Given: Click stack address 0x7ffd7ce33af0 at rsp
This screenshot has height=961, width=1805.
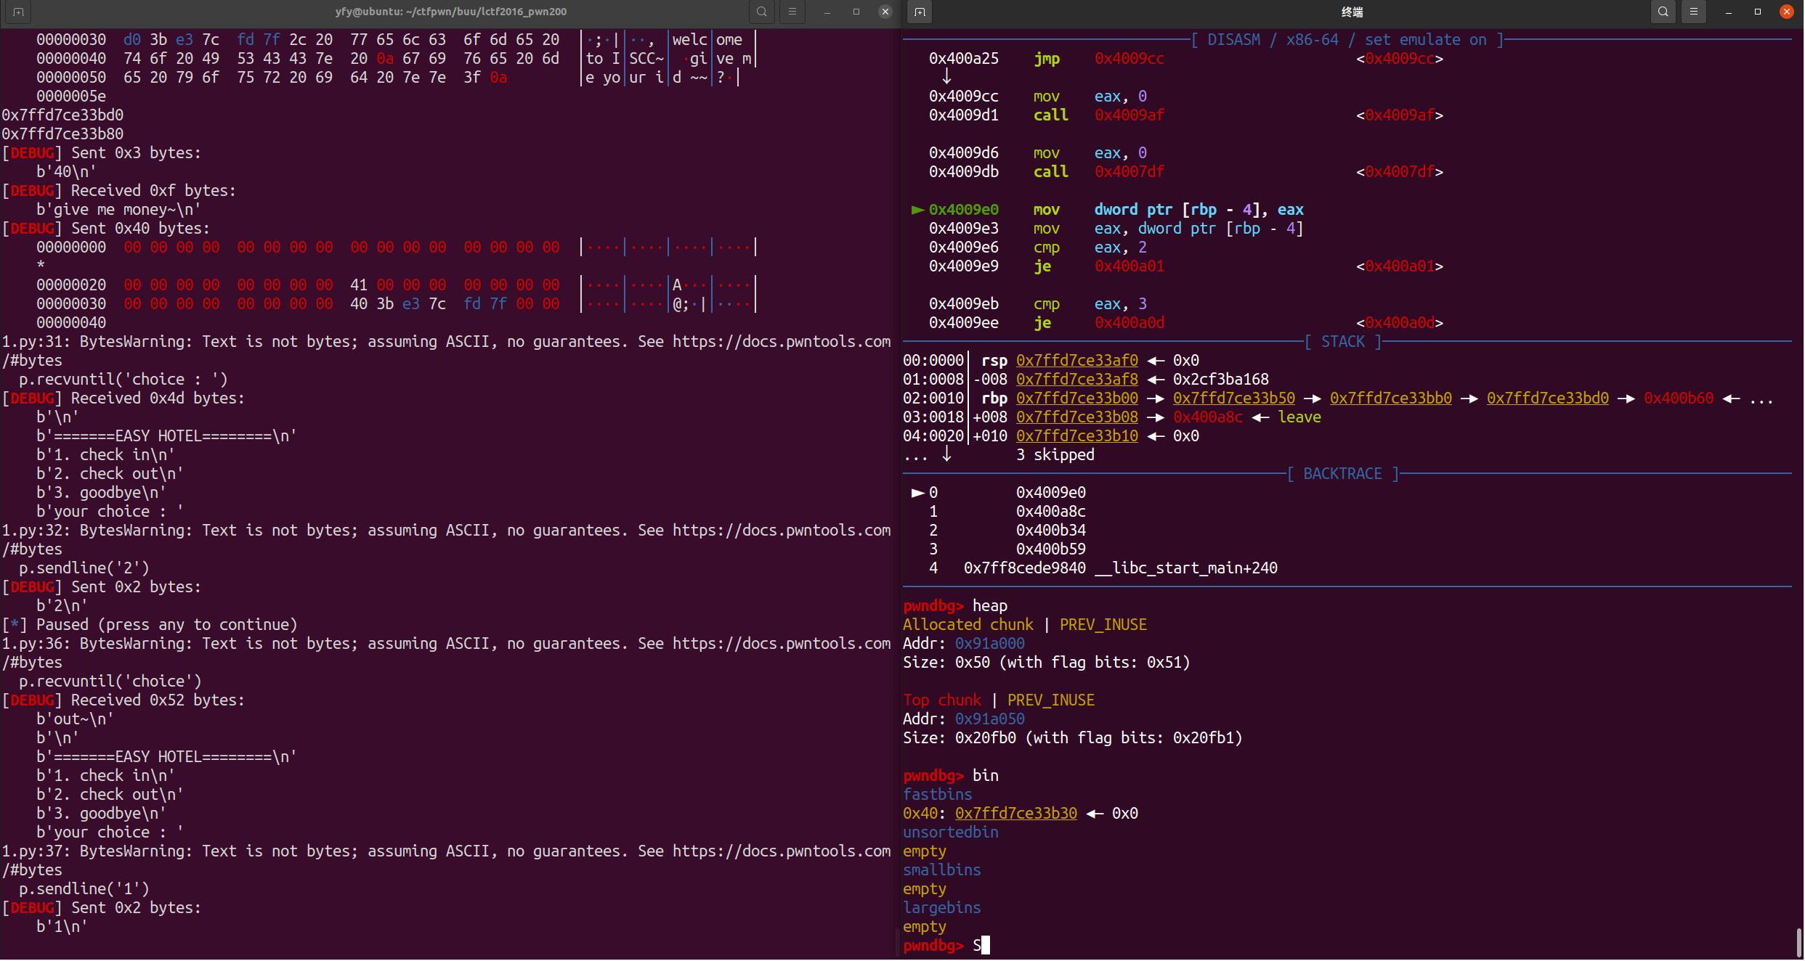Looking at the screenshot, I should 1077,361.
